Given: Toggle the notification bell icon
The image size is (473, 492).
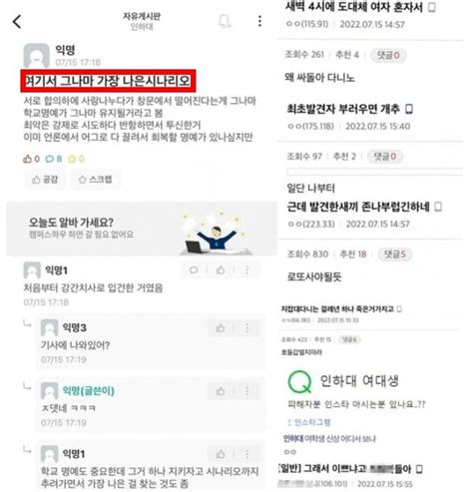Looking at the screenshot, I should (225, 21).
